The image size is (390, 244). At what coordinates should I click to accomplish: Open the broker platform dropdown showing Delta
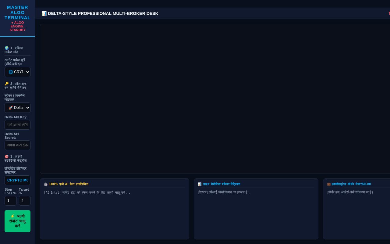17,108
